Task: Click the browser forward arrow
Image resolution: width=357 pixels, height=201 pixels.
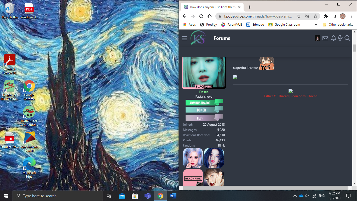Action: tap(193, 16)
